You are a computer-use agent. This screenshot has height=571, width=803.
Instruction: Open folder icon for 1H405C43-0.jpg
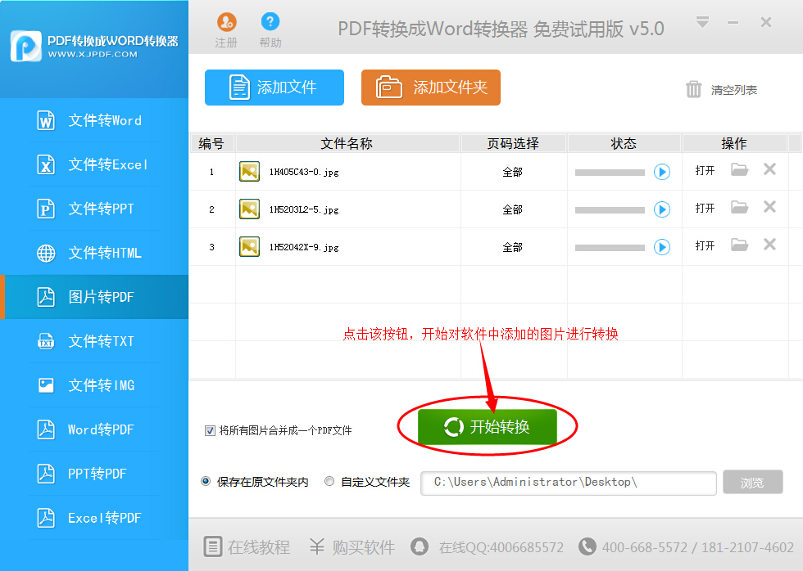(739, 169)
